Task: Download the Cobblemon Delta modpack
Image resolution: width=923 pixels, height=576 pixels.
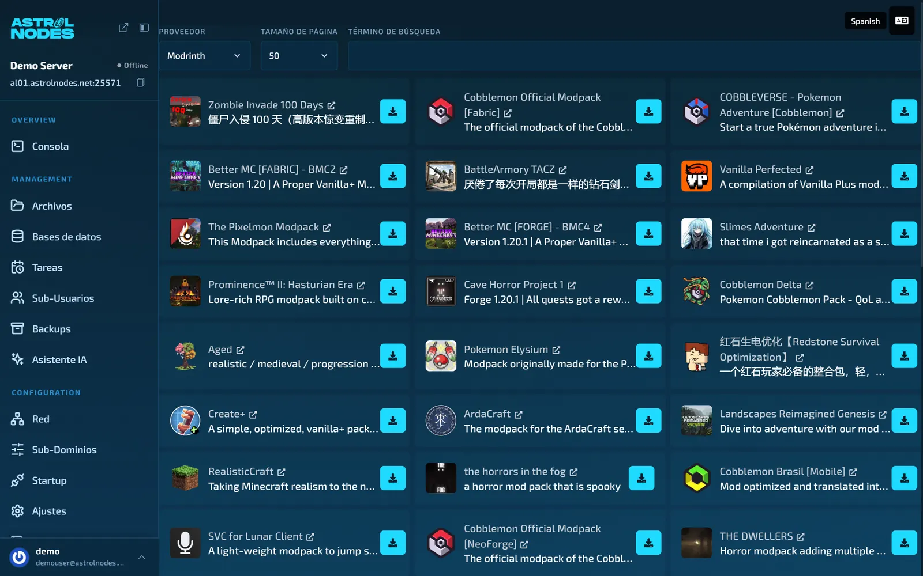Action: click(x=904, y=291)
